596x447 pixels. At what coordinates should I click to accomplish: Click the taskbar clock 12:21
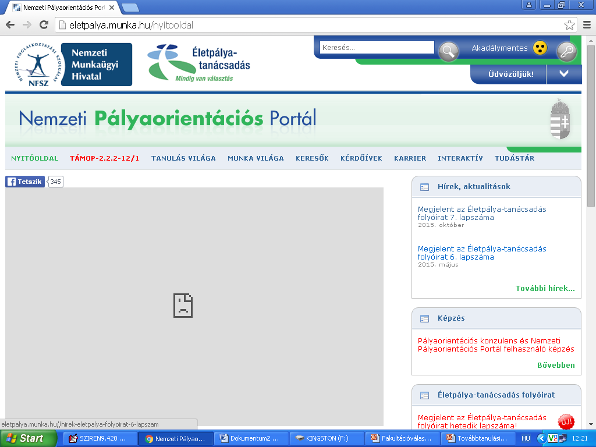coord(580,438)
